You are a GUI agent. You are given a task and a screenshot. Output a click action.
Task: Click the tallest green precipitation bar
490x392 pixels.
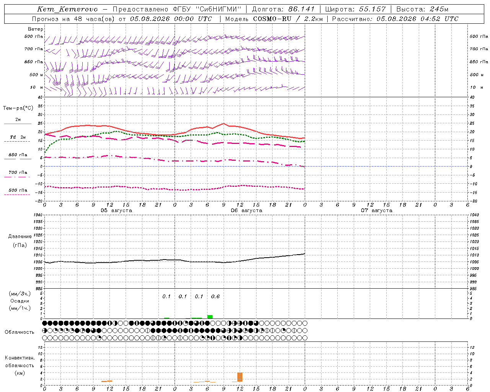[210, 317]
